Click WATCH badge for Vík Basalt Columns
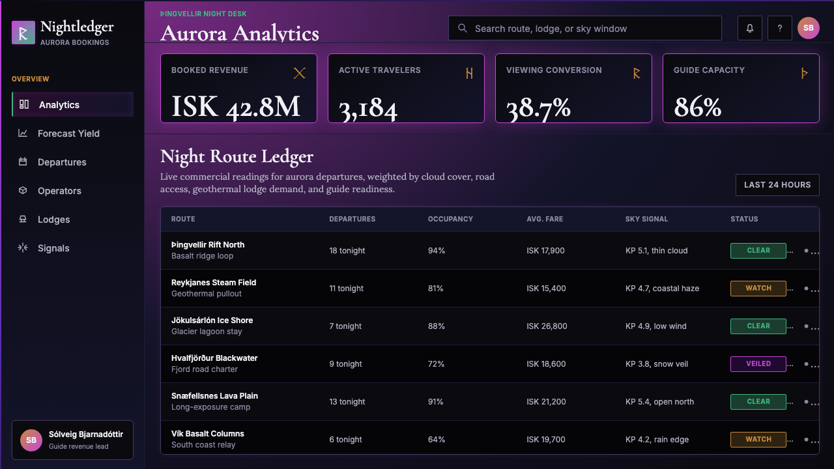 758,439
